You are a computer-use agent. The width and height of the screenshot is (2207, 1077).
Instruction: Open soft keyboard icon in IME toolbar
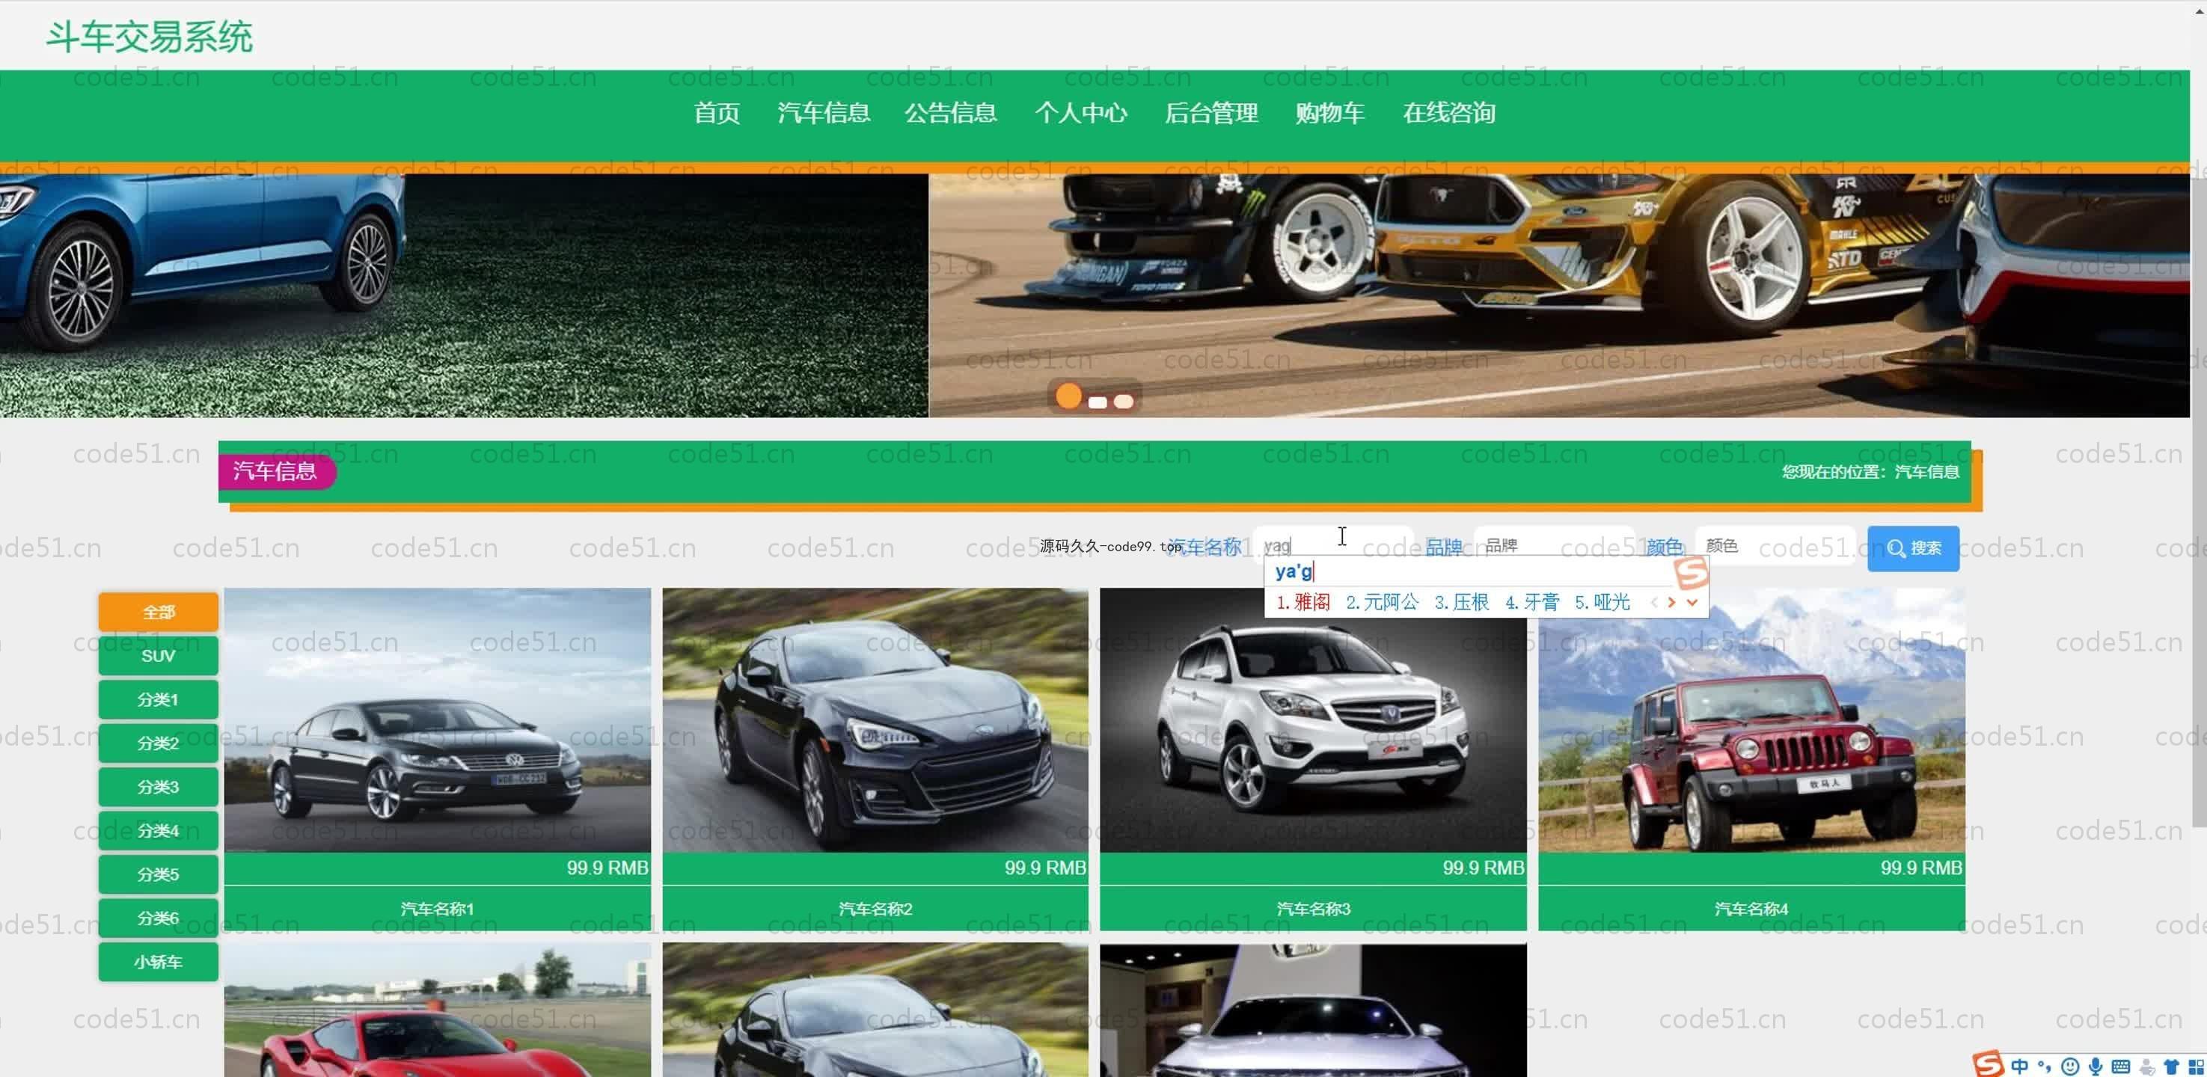pos(2120,1066)
